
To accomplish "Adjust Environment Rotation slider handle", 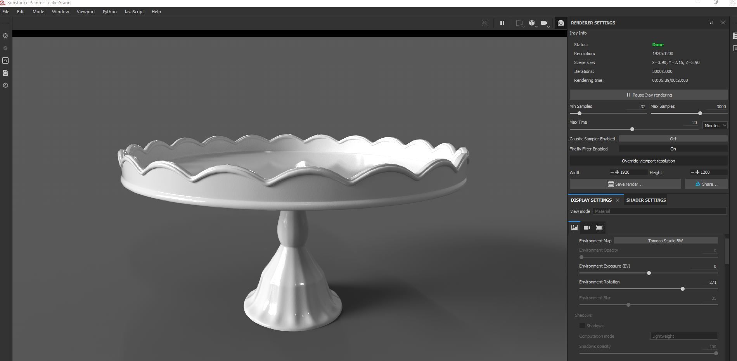I will [683, 289].
